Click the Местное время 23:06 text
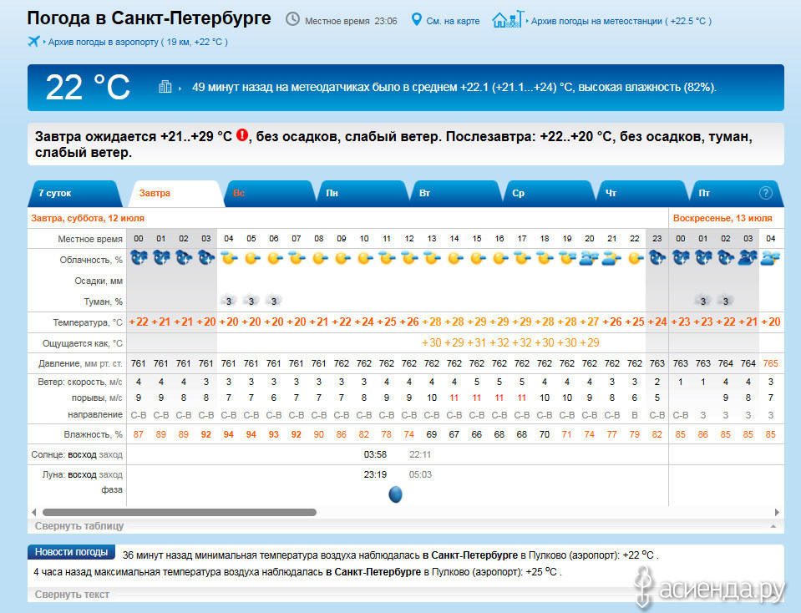Screen dimensions: 801x613 point(351,21)
